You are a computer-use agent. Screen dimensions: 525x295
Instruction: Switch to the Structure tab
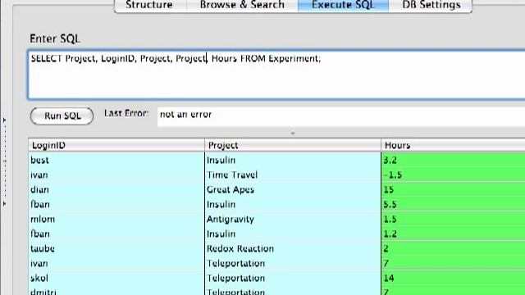point(149,6)
